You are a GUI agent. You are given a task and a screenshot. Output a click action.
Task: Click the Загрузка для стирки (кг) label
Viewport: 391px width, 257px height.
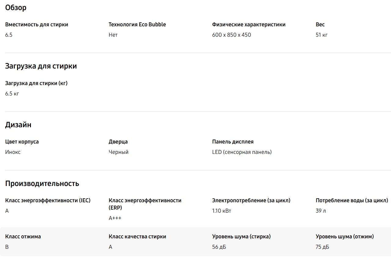tap(36, 83)
